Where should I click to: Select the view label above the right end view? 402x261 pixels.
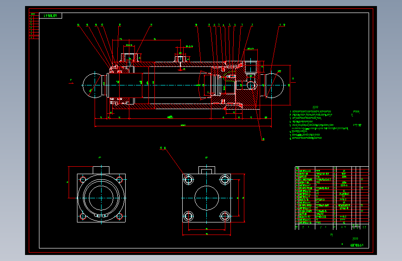click(x=206, y=157)
